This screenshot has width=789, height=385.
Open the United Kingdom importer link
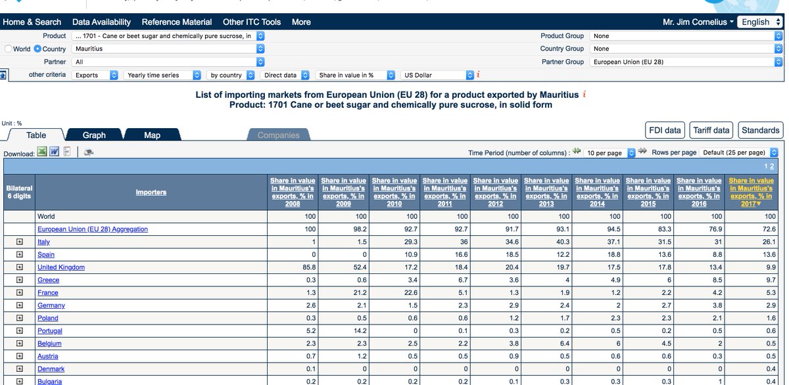click(x=61, y=267)
